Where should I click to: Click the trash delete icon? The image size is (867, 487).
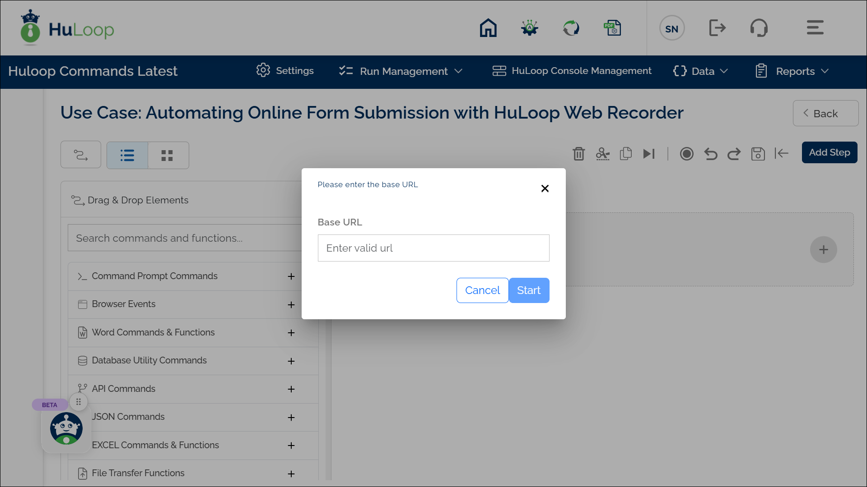(578, 154)
